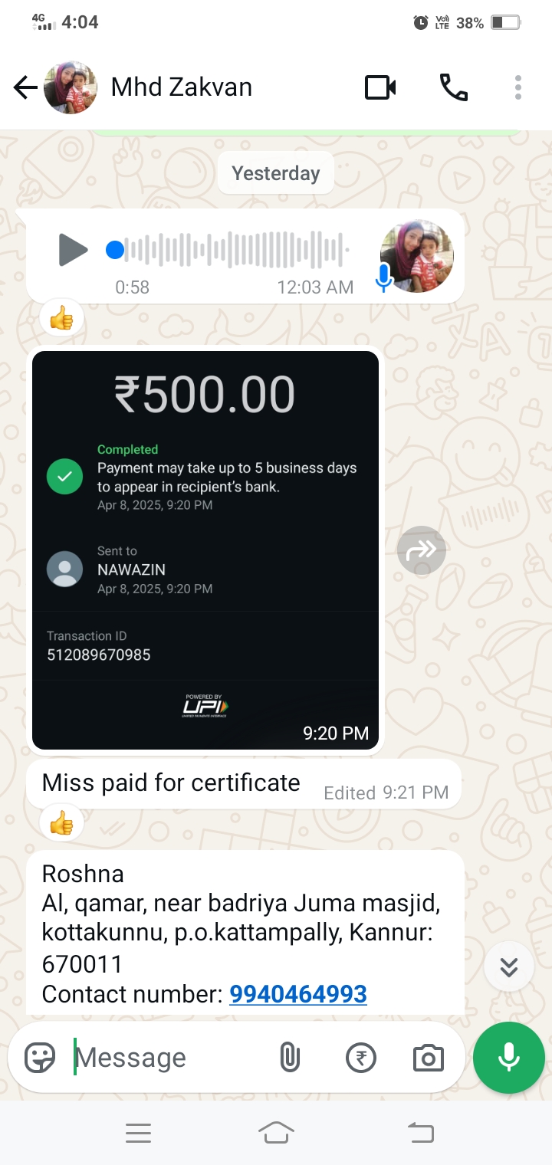
Task: View thumbs-up reaction under voice message
Action: pos(61,317)
